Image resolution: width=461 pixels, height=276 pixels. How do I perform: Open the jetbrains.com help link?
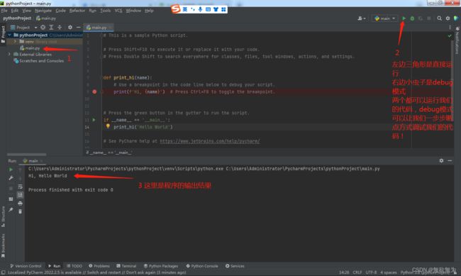210,141
